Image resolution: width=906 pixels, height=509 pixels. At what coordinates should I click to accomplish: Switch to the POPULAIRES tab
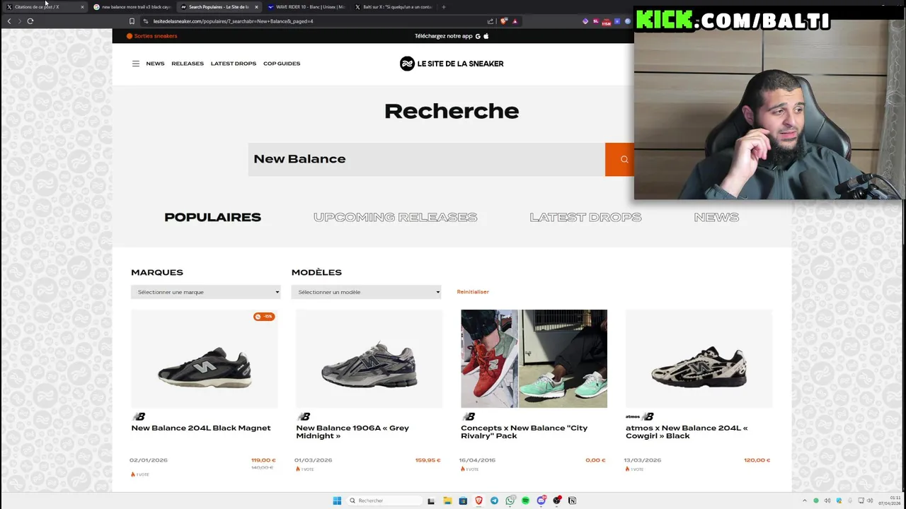[212, 217]
